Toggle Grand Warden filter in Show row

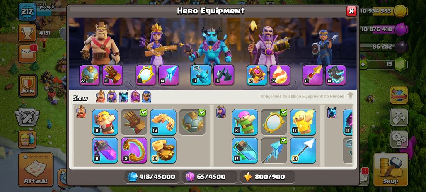pyautogui.click(x=135, y=97)
